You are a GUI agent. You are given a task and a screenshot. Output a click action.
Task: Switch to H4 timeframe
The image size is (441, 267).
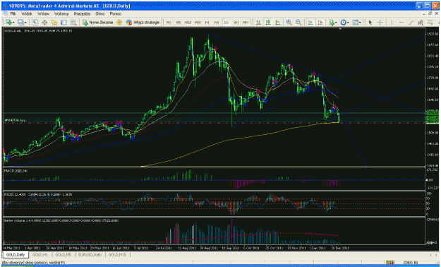point(217,23)
